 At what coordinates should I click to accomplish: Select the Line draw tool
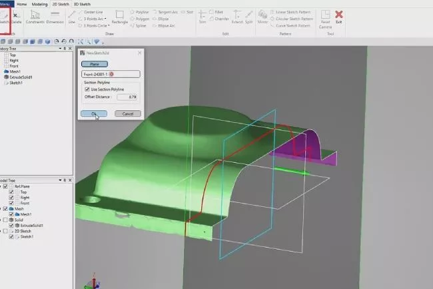pos(71,16)
